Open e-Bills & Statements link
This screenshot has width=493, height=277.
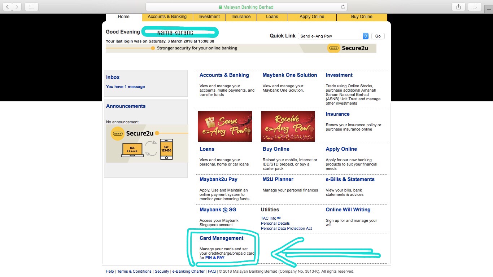(x=350, y=179)
